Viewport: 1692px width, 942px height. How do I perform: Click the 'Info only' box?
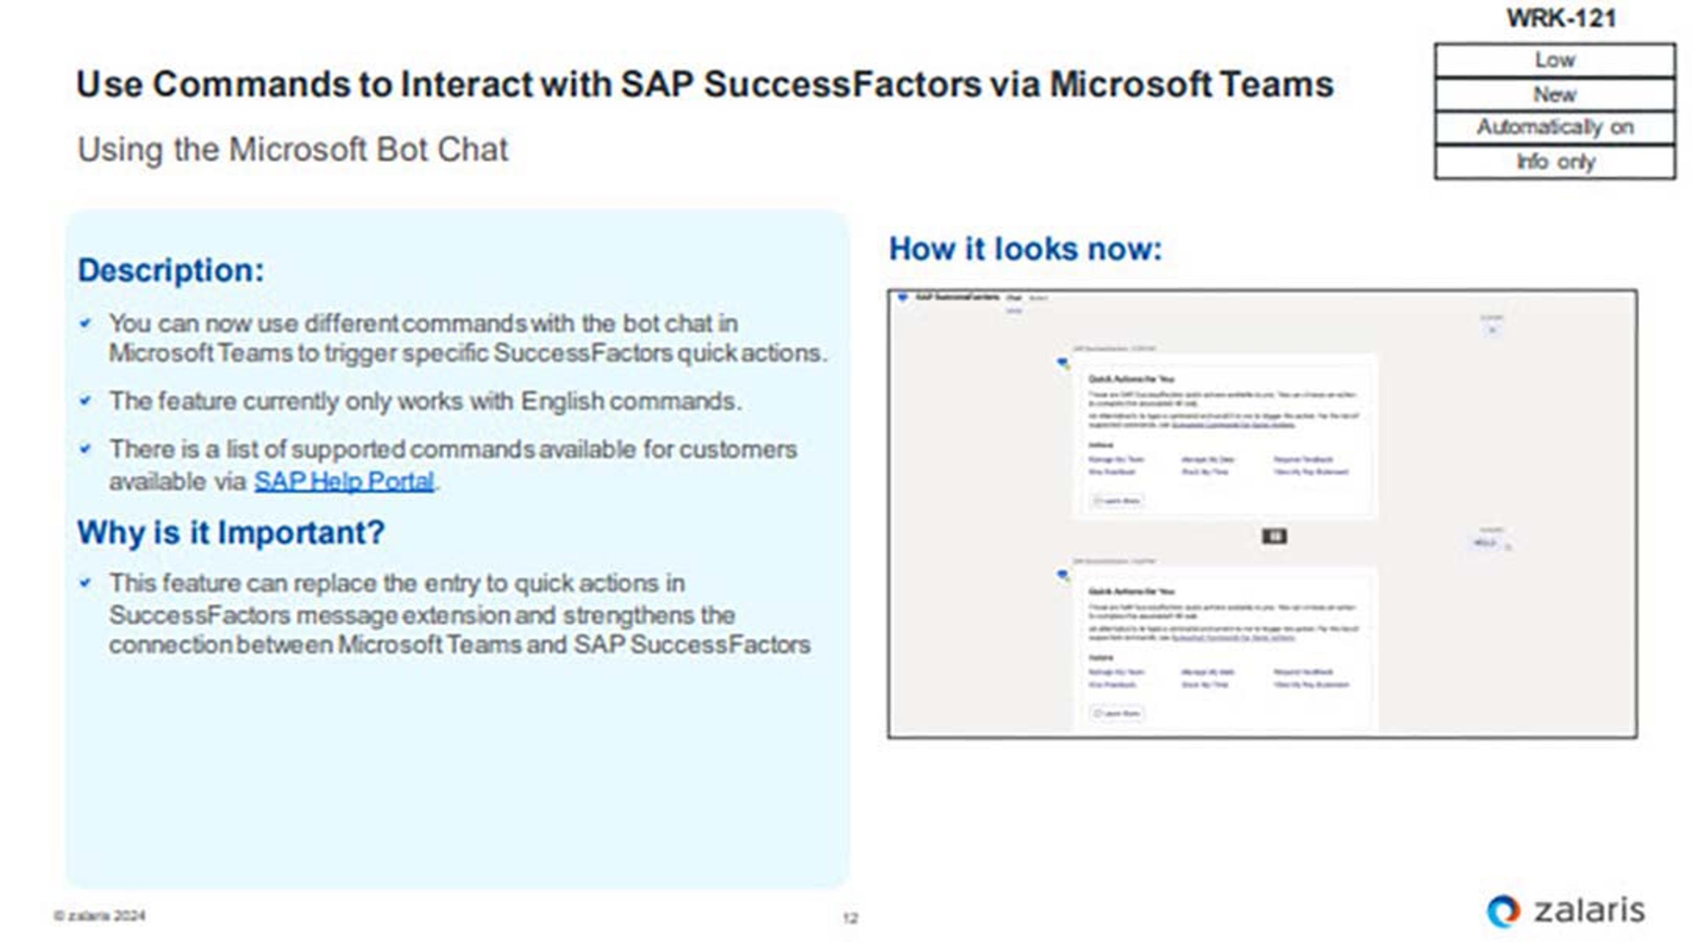click(x=1555, y=162)
